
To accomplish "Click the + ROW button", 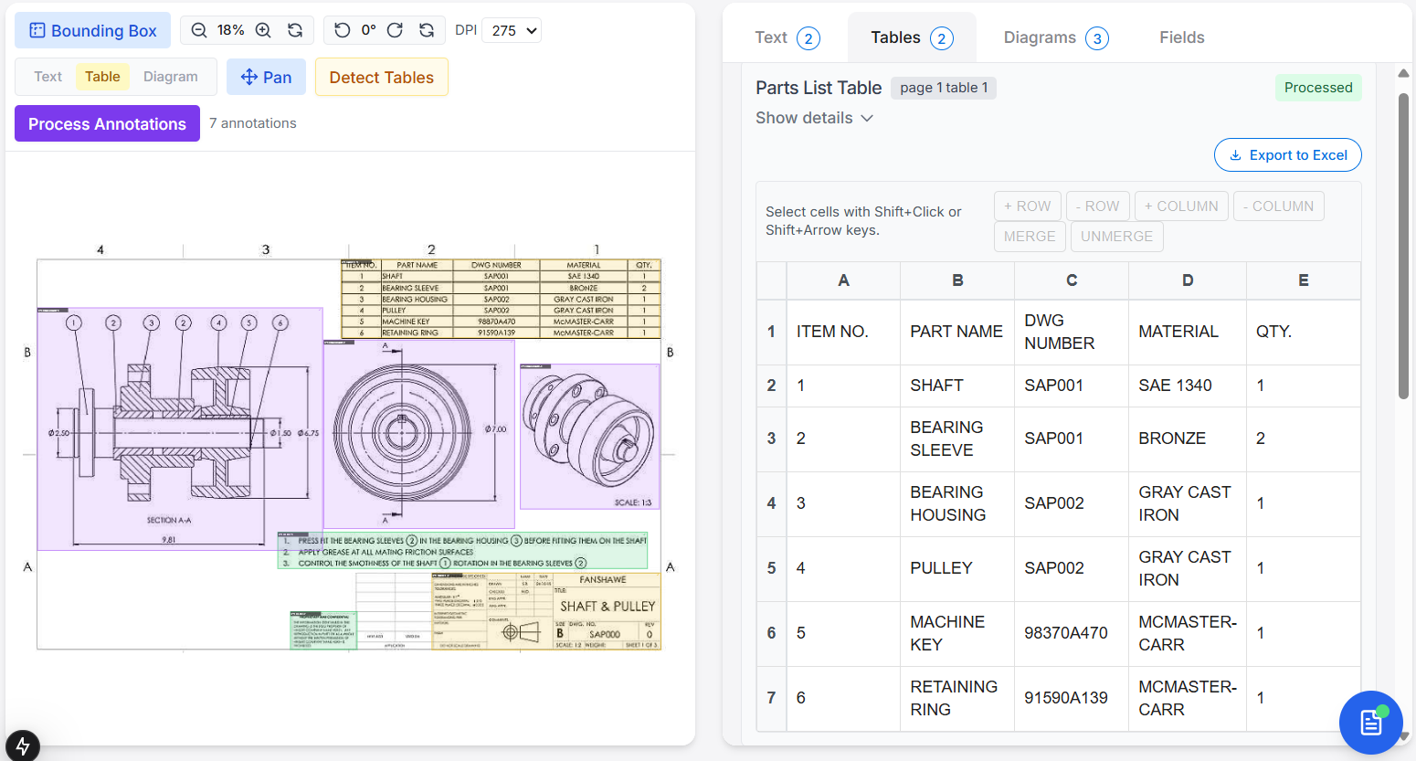I will [1028, 206].
